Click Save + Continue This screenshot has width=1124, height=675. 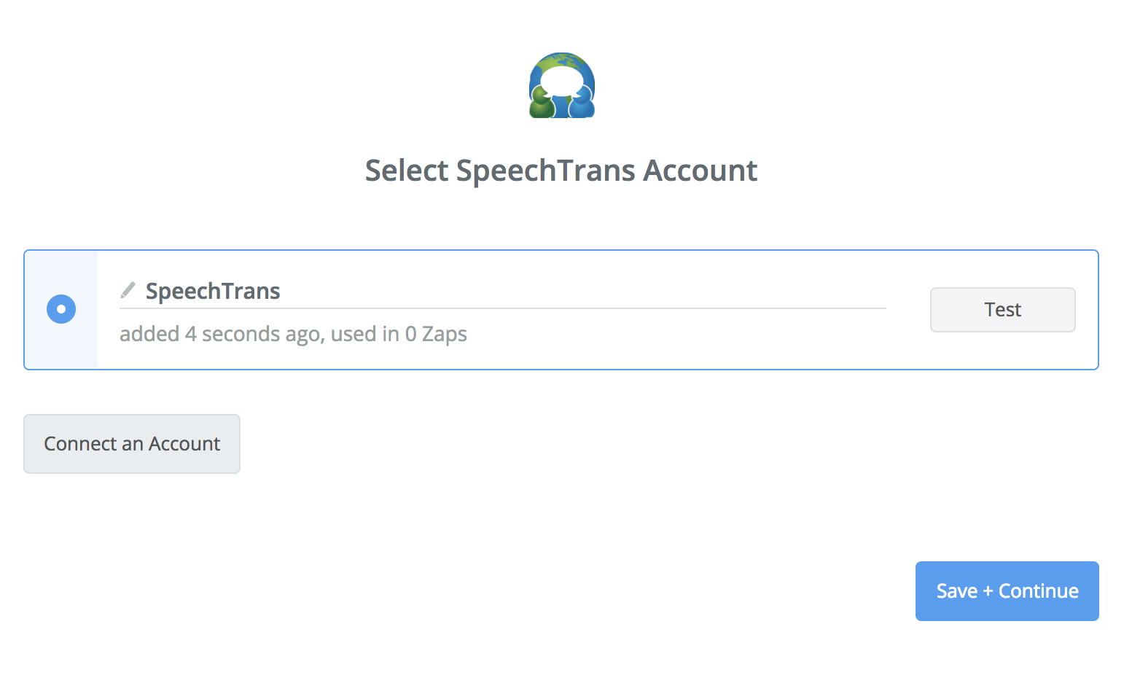1007,591
